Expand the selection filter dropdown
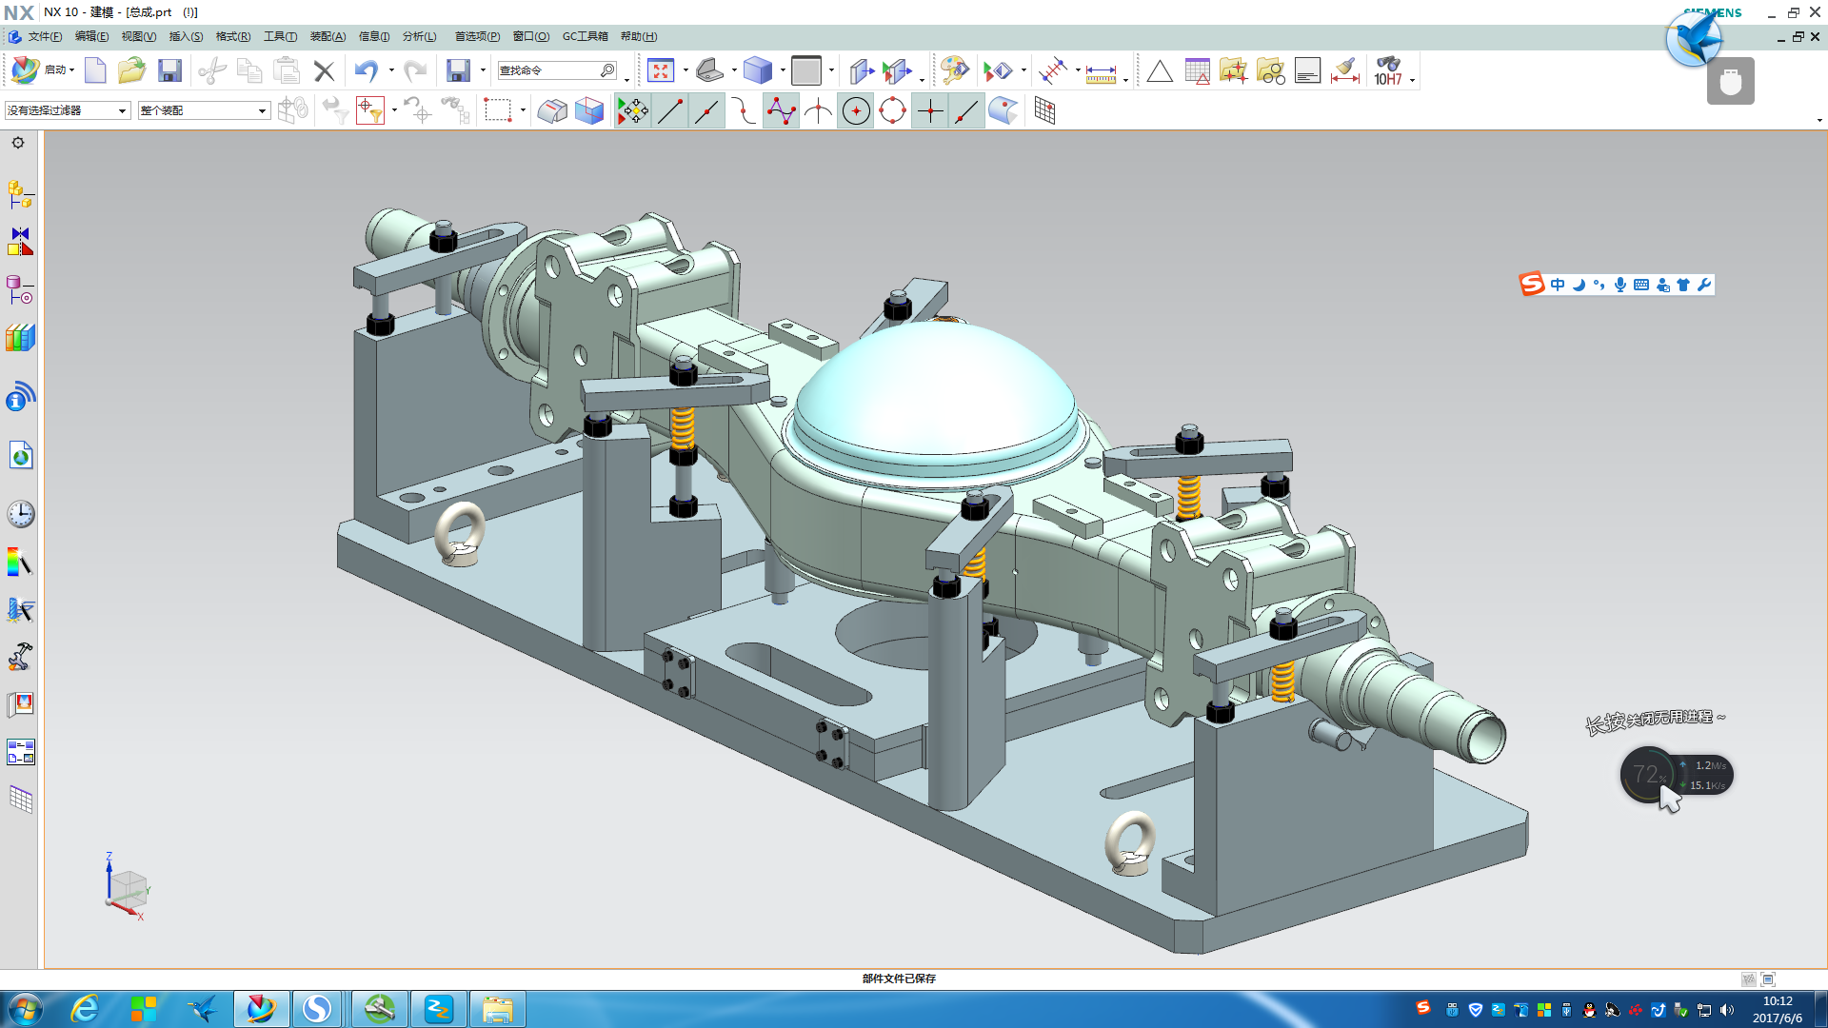The image size is (1828, 1028). point(122,111)
